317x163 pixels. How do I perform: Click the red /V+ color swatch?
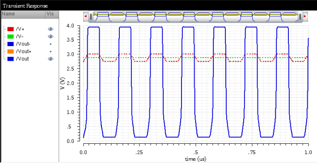(x=11, y=29)
